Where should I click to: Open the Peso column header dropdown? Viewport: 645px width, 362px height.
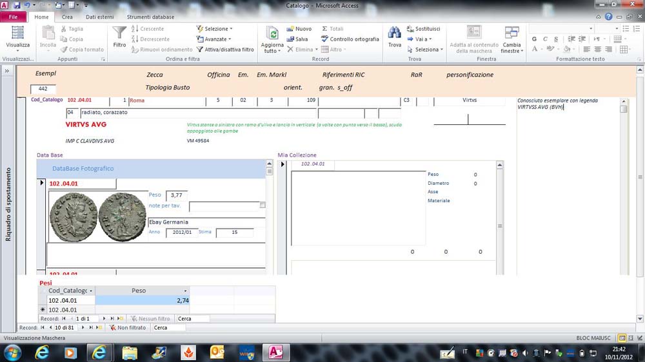(x=186, y=291)
